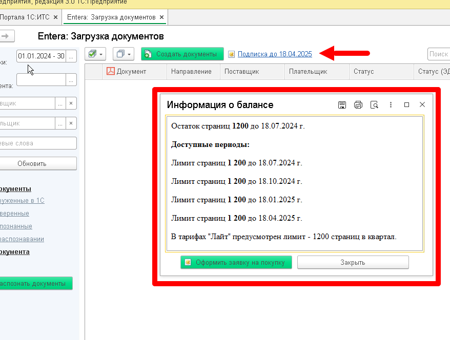
Task: Open the check-all marks dropdown
Action: (95, 54)
